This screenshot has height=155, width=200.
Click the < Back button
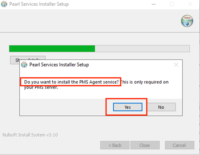pyautogui.click(x=115, y=145)
